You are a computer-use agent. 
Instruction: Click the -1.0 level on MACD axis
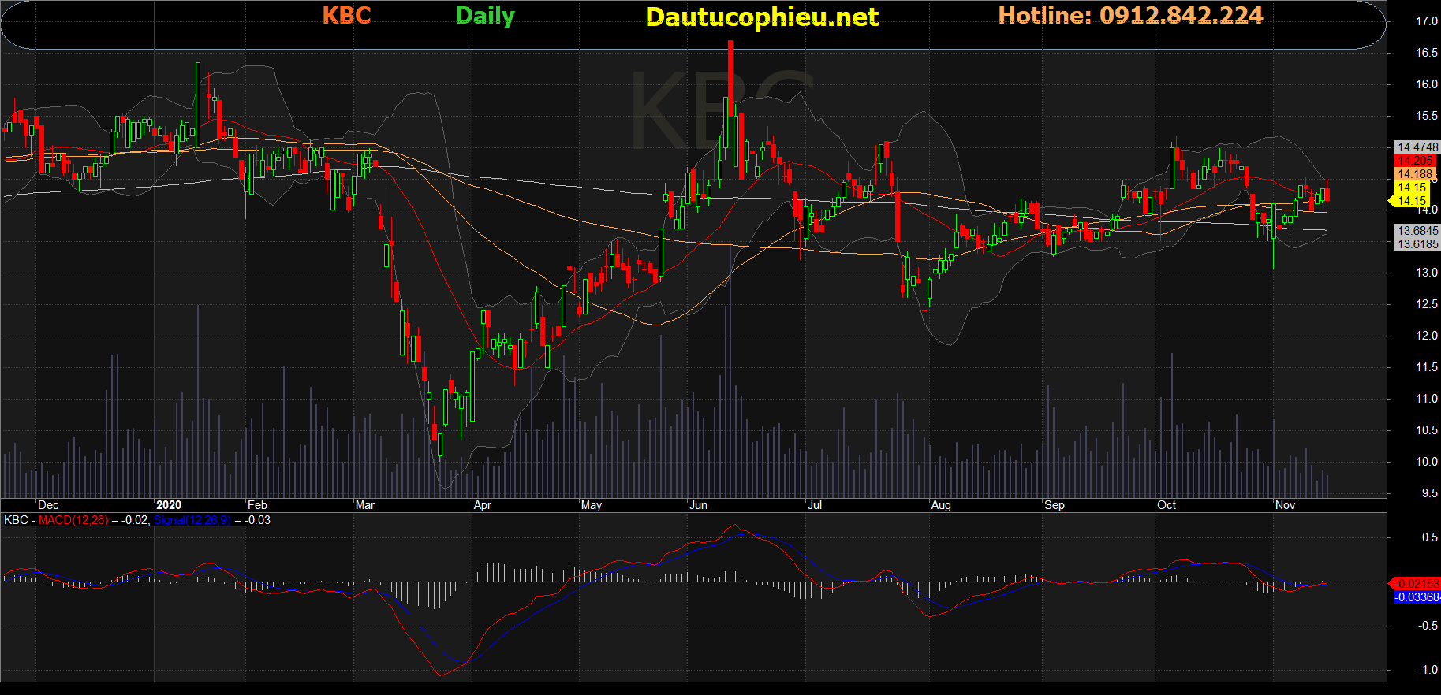(1427, 670)
